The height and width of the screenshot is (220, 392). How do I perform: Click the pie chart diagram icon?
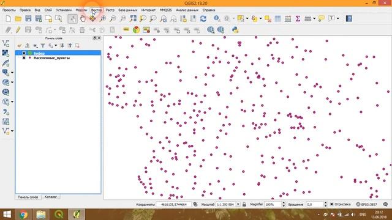pyautogui.click(x=136, y=30)
